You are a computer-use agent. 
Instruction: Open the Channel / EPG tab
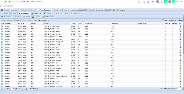[x=37, y=13]
